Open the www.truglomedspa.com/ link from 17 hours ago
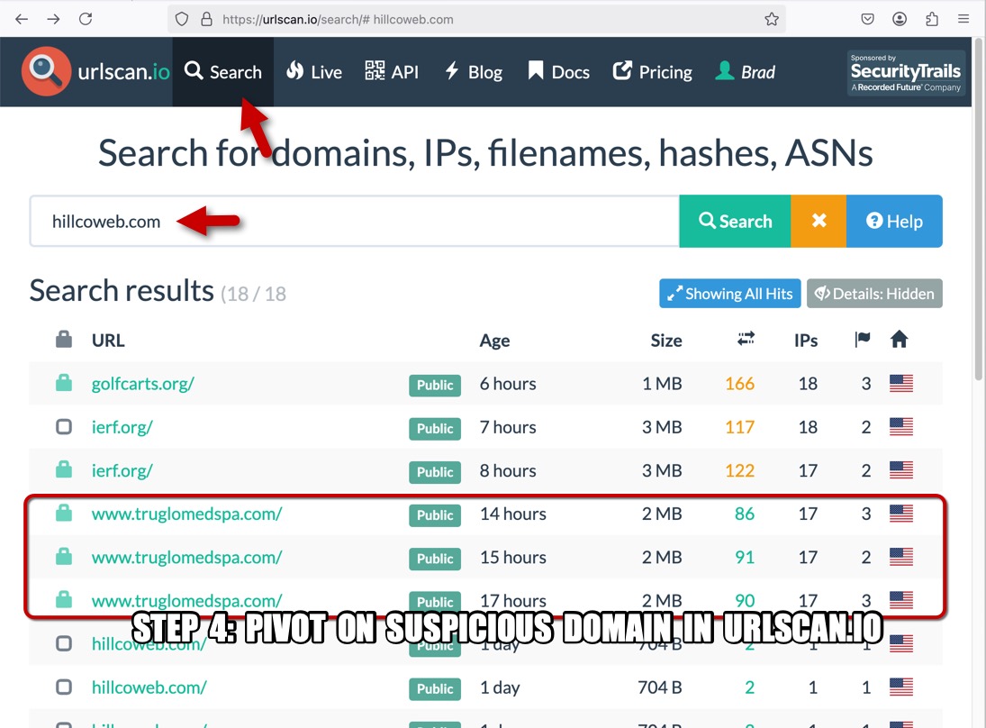Viewport: 986px width, 728px height. coord(186,600)
